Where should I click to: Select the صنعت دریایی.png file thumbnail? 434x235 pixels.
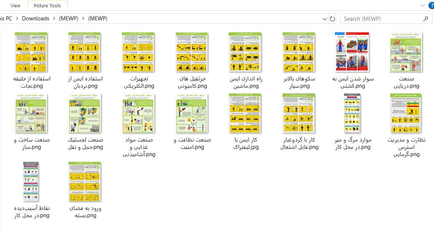pos(406,52)
